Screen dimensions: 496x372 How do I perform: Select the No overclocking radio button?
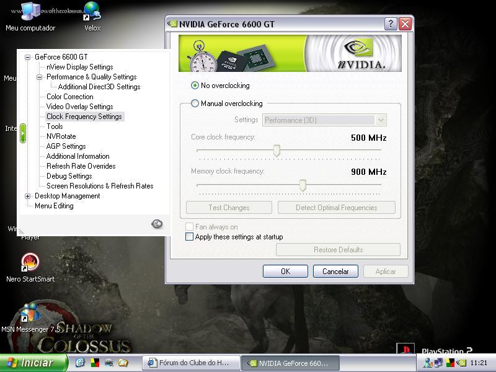point(195,86)
